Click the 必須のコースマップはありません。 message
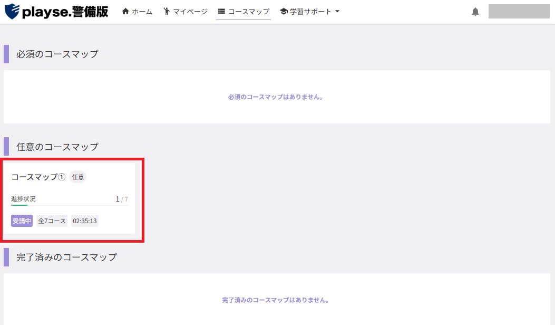Viewport: 555px width, 325px height. [275, 97]
